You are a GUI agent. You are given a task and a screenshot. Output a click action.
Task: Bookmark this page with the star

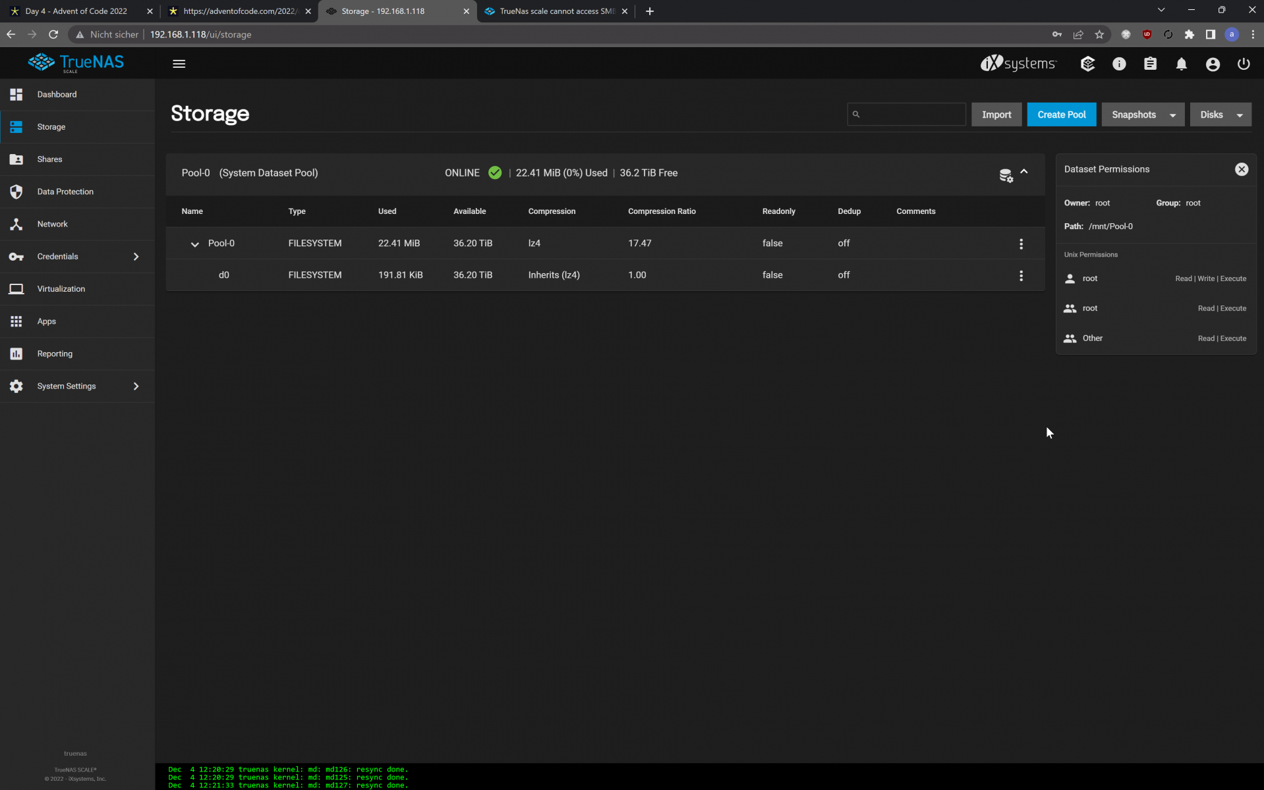click(1099, 35)
